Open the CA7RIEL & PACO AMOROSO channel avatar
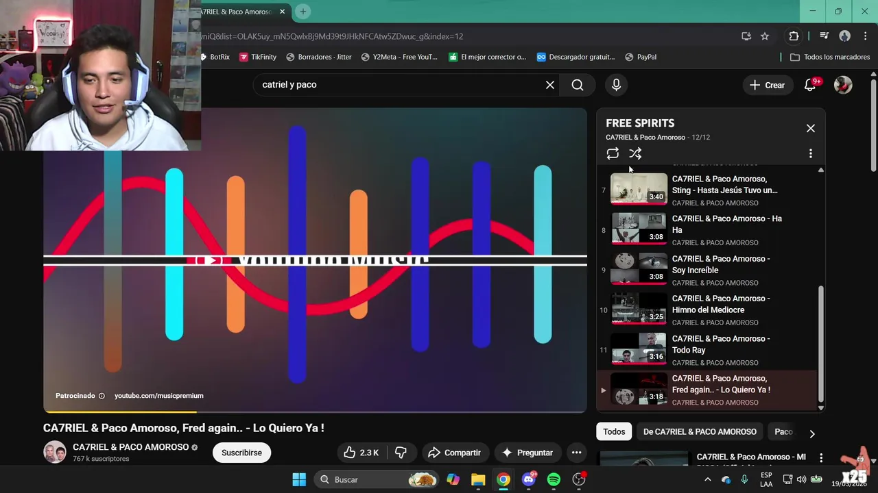The image size is (878, 493). pos(55,452)
